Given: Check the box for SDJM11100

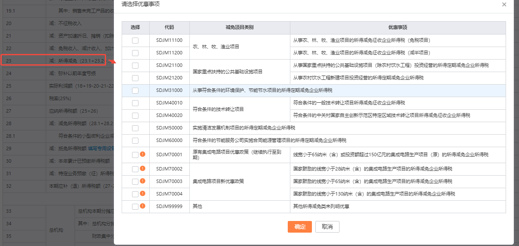Looking at the screenshot, I should (x=135, y=41).
